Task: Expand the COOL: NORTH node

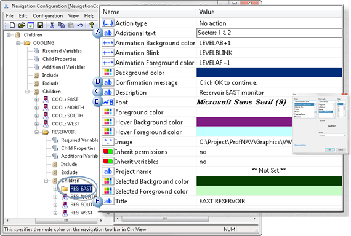Action: 37,108
